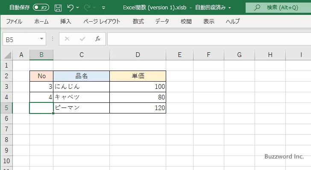
Task: Select cell with price 80
Action: pyautogui.click(x=138, y=97)
